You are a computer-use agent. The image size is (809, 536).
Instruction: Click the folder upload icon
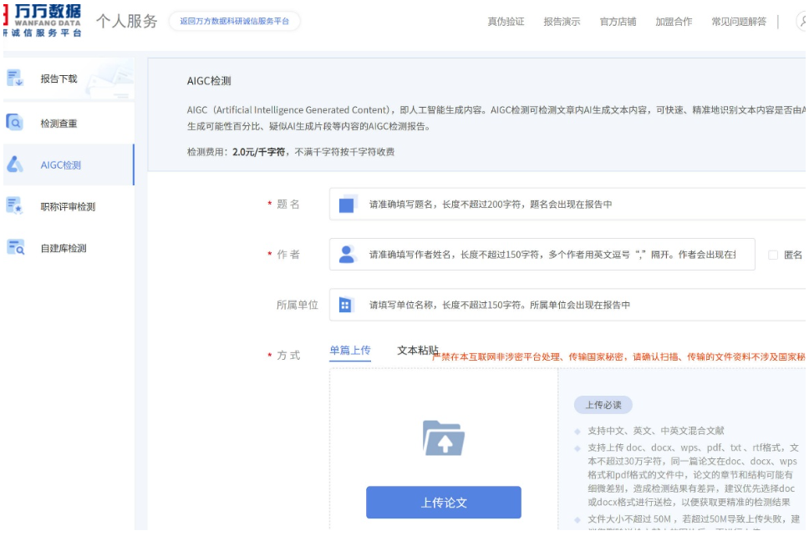(443, 437)
